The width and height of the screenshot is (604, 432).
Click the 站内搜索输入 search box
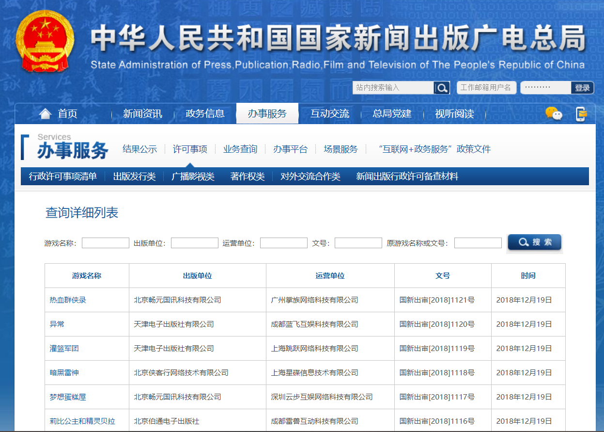click(393, 88)
